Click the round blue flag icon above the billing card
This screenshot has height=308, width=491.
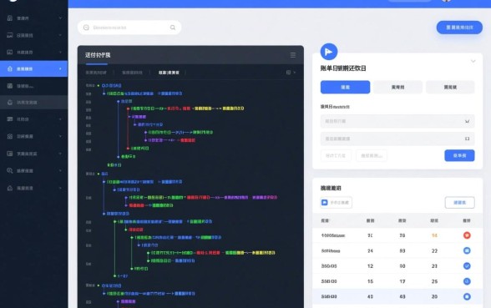[329, 52]
